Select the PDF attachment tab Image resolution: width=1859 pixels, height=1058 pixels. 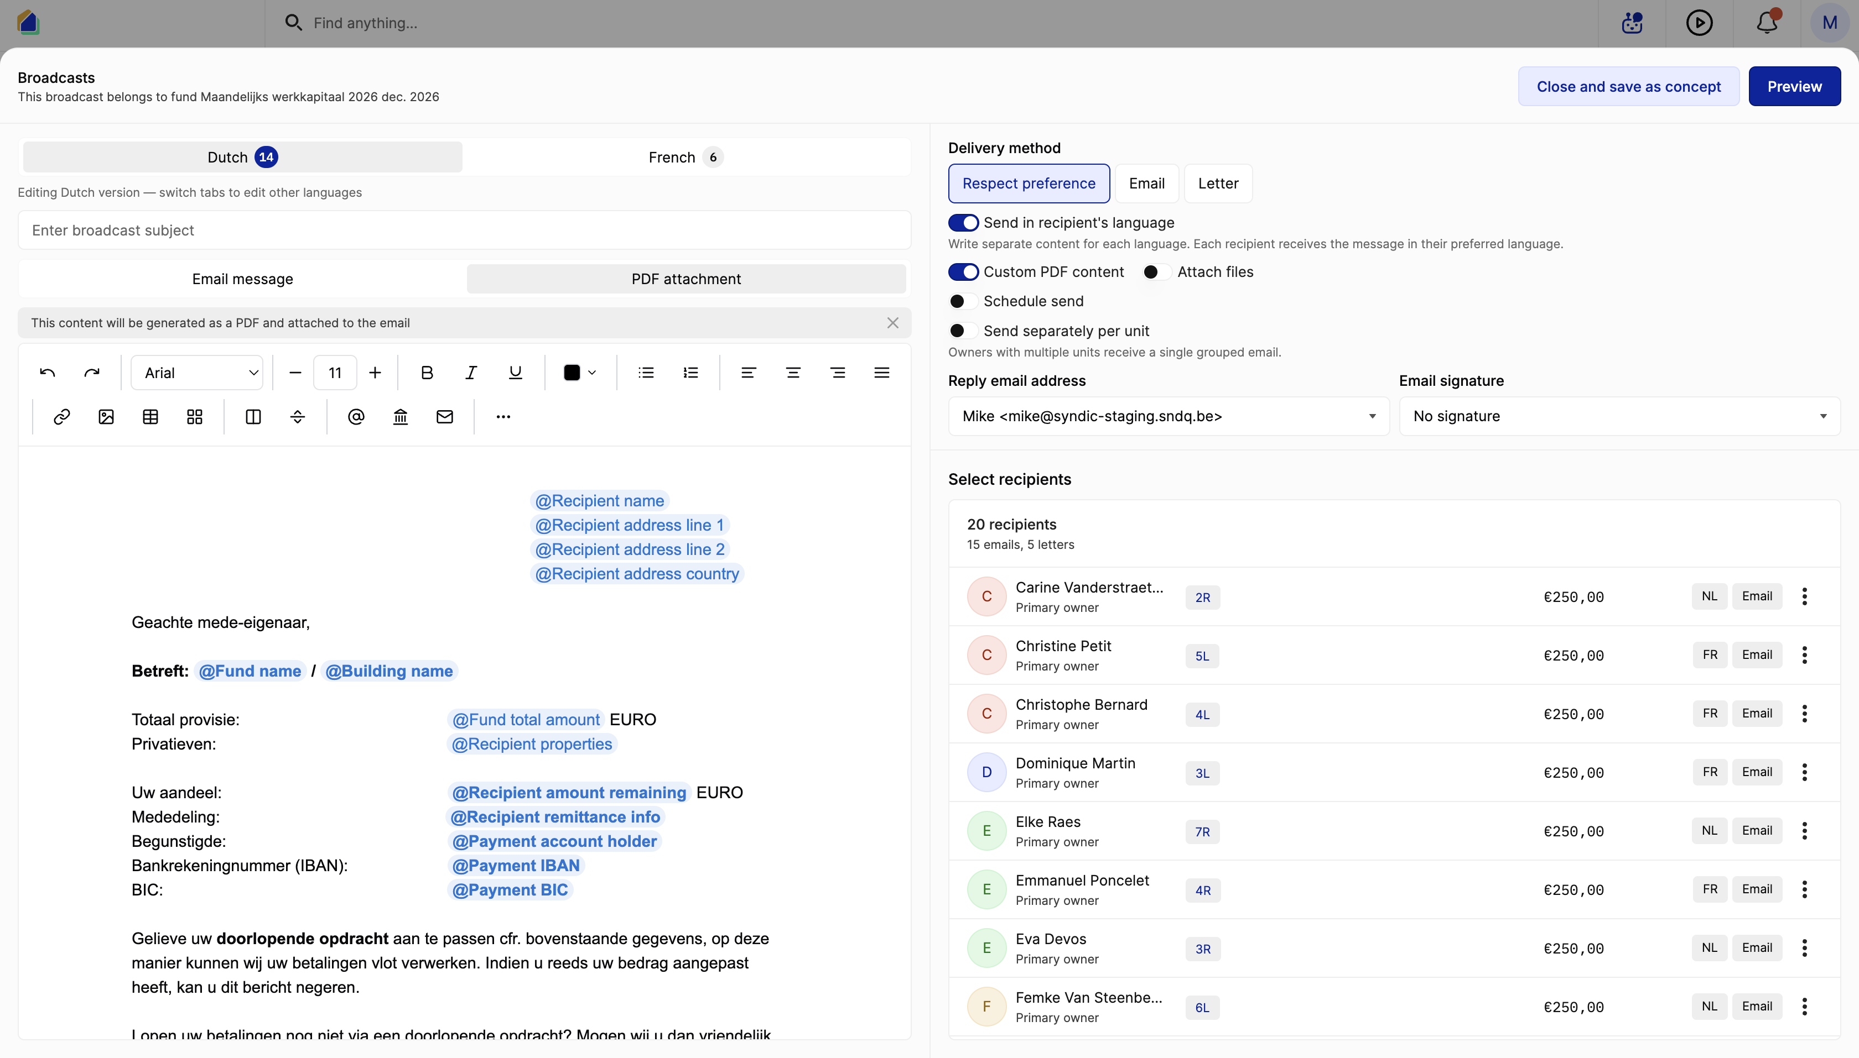click(686, 279)
